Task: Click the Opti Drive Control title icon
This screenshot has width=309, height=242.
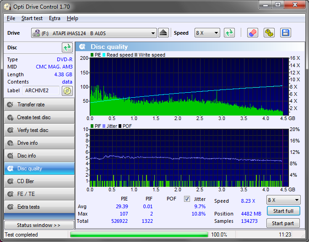Action: coord(7,7)
